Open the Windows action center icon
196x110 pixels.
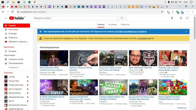point(191,2)
